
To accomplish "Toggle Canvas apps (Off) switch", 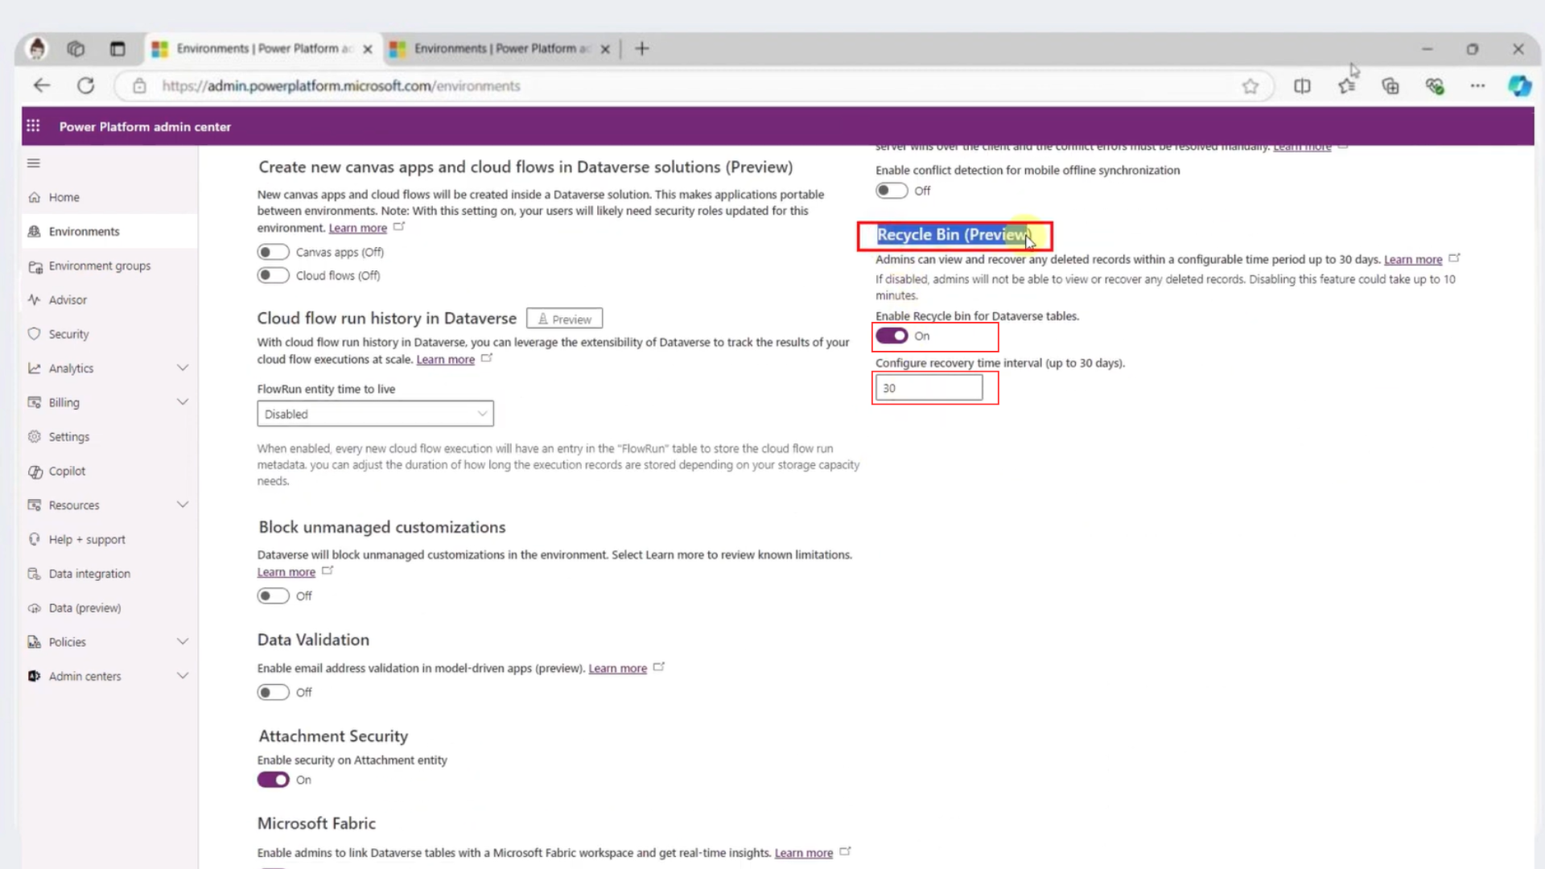I will pos(273,252).
